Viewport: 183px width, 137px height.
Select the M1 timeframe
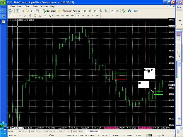click(x=58, y=16)
